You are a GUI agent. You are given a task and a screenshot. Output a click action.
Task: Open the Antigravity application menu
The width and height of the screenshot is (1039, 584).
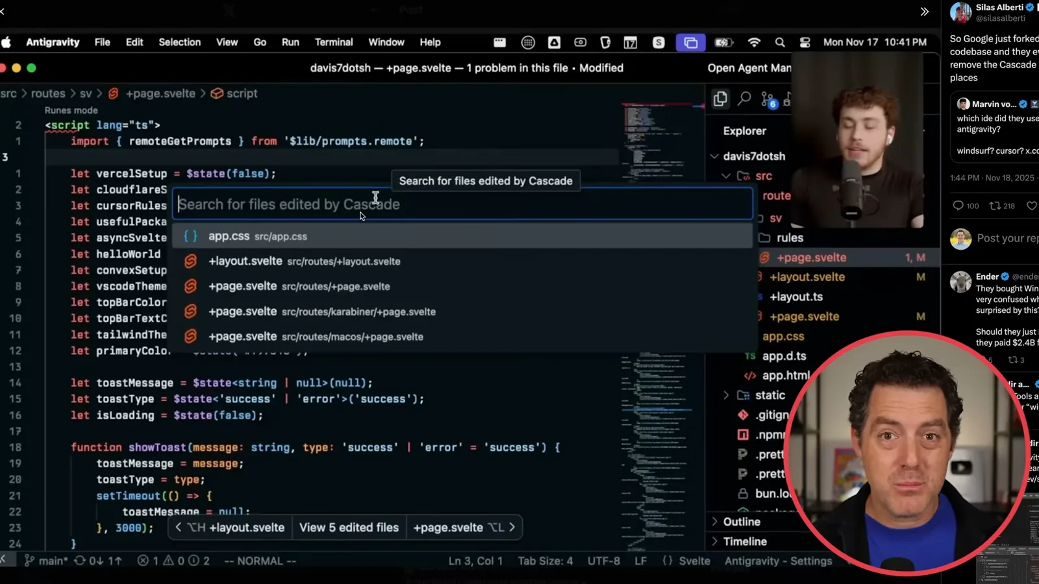tap(53, 42)
